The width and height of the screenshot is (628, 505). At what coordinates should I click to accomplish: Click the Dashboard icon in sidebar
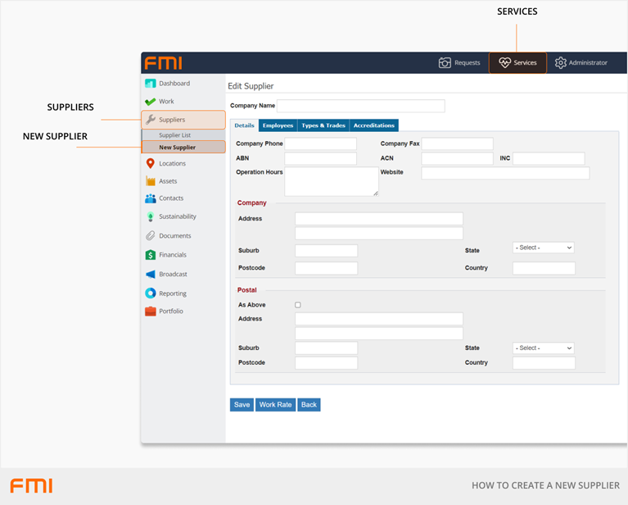coord(151,84)
